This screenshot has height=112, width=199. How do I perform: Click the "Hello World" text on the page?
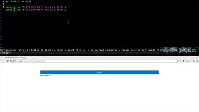[x=45, y=76]
